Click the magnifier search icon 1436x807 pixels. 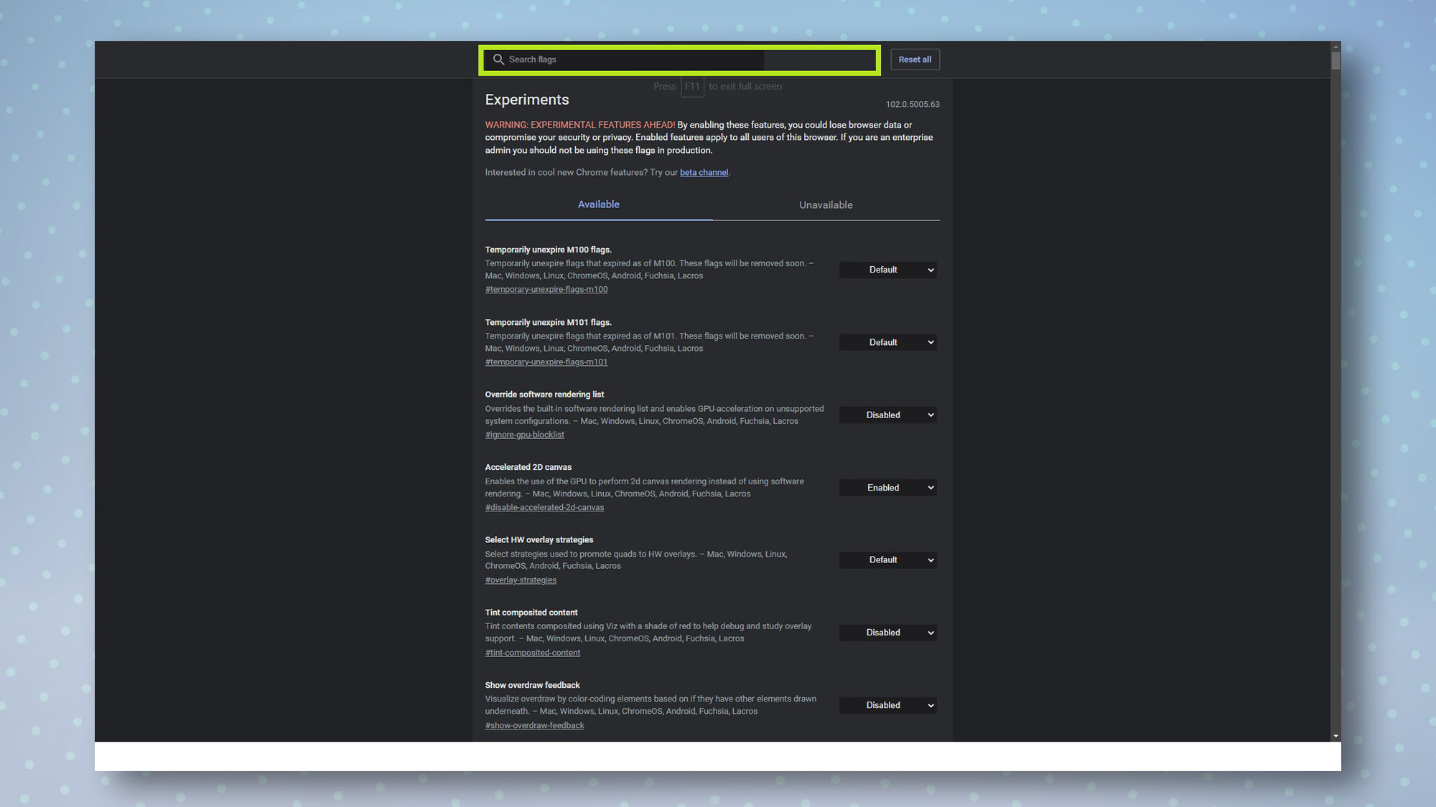[x=498, y=60]
